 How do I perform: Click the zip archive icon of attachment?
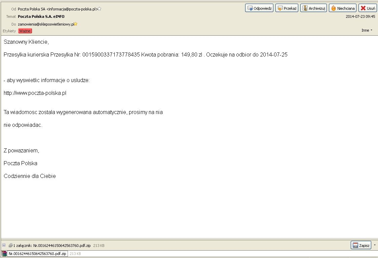4,254
